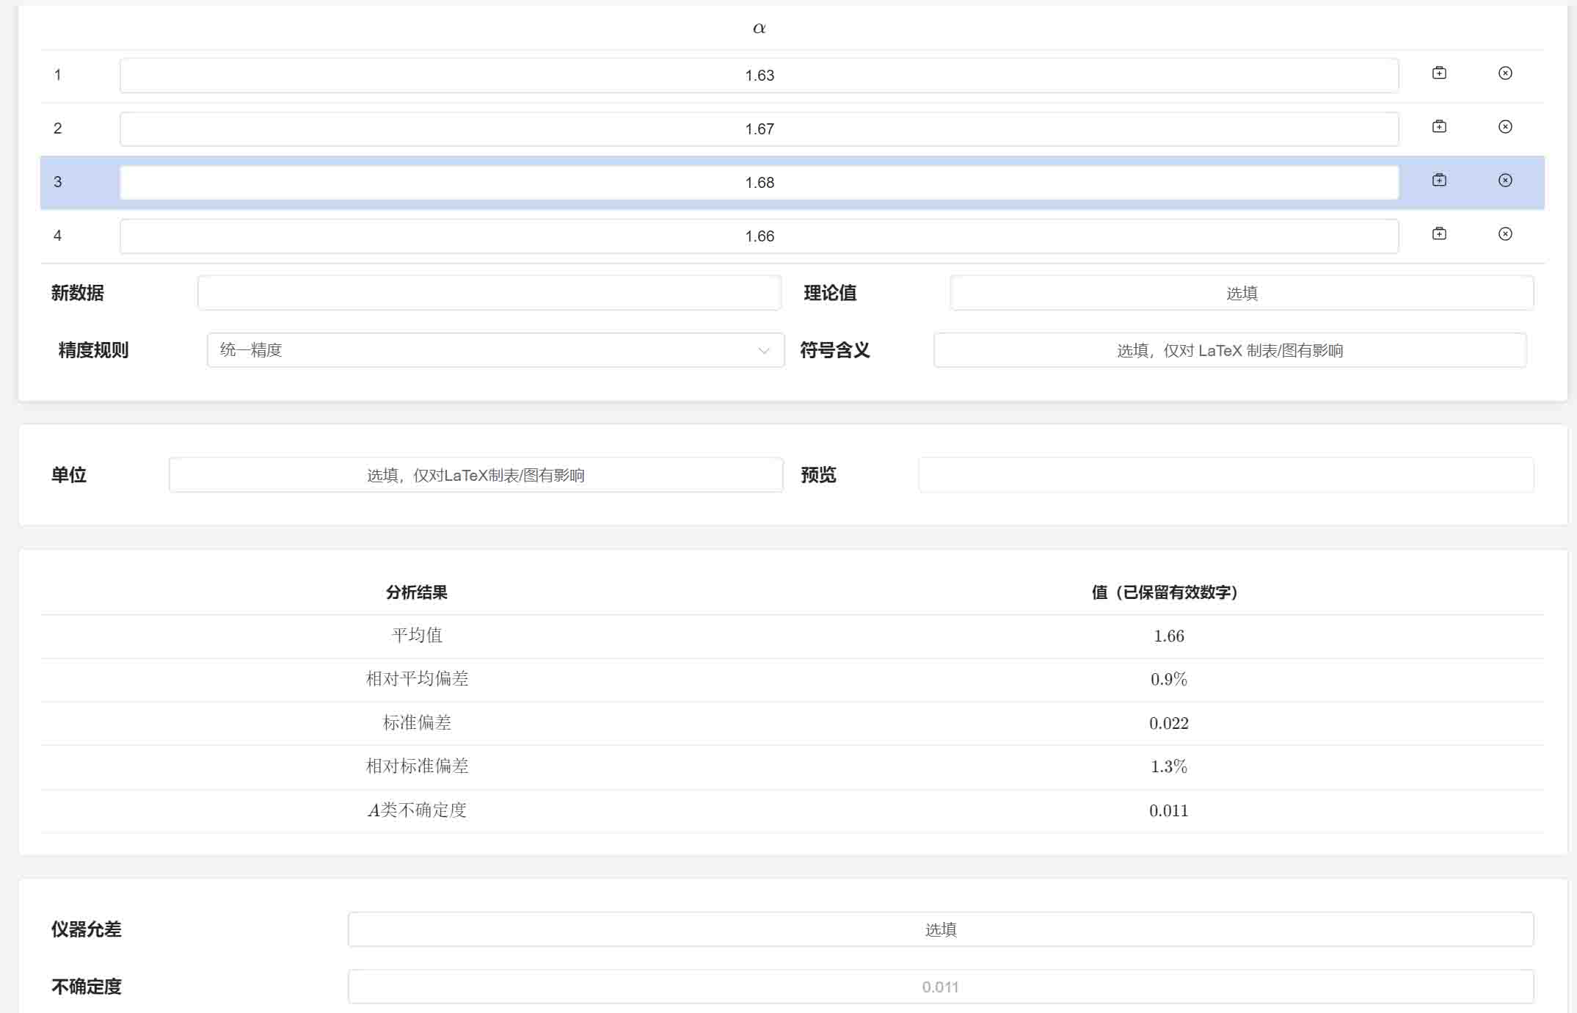This screenshot has width=1577, height=1013.
Task: Click insert-row icon for row 1
Action: tap(1439, 73)
